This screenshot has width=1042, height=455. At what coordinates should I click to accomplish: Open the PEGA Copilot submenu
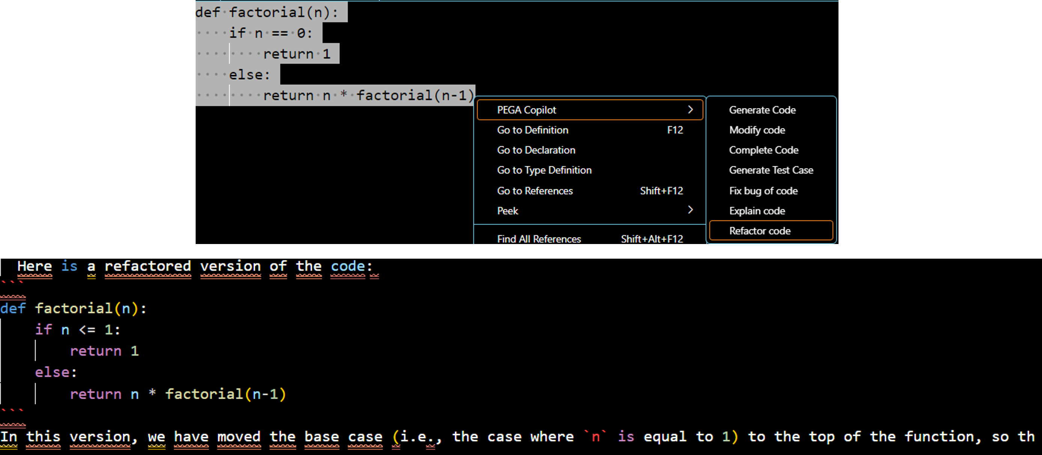tap(590, 110)
